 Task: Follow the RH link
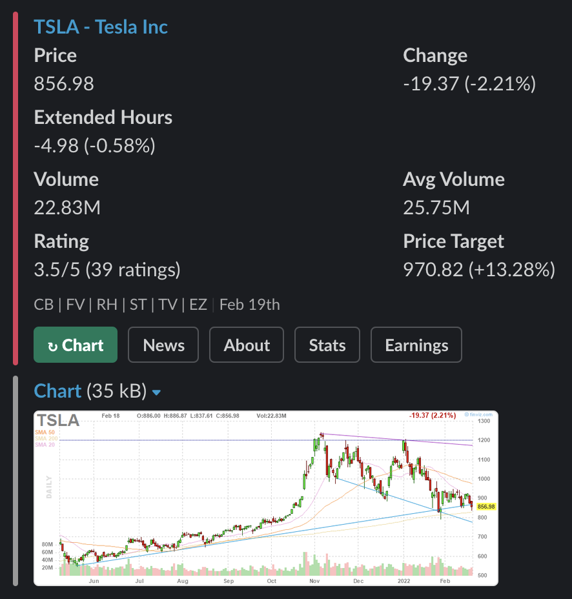pos(107,305)
